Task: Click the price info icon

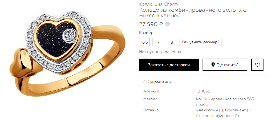Action: pos(167,24)
